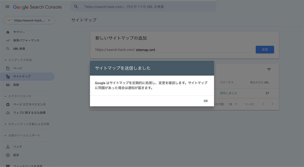
Task: Expand セキュリティと手動による対策 section
Action: tap(27, 124)
